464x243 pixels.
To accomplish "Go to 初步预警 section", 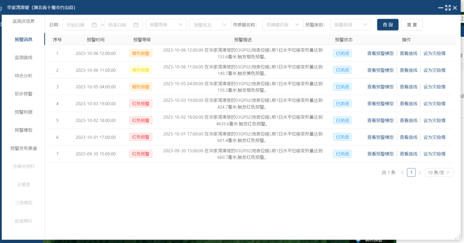I will 23,94.
